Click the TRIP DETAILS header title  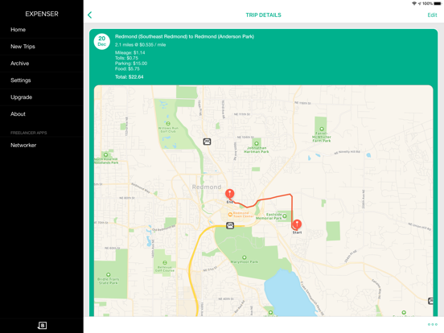tap(263, 15)
